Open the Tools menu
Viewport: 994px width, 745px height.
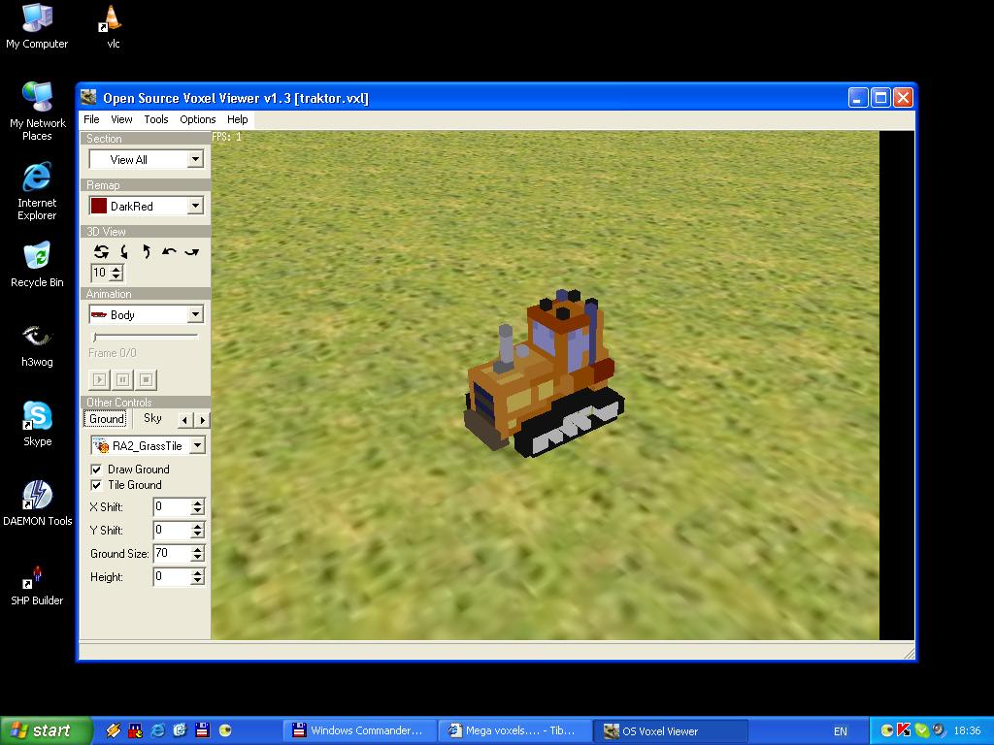pos(156,119)
